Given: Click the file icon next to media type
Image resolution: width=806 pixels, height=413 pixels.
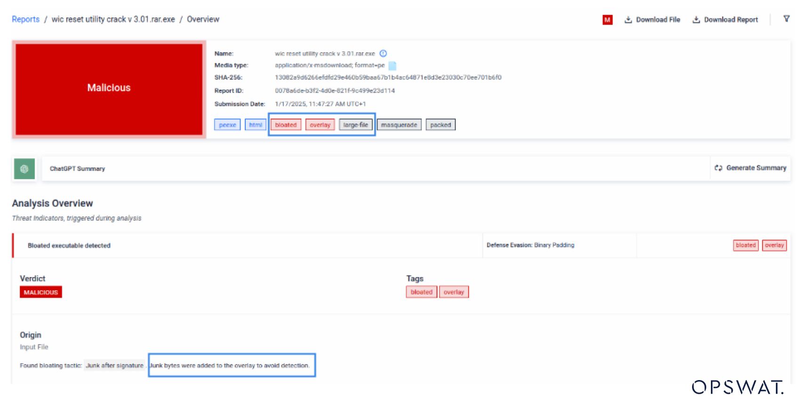Looking at the screenshot, I should (392, 66).
